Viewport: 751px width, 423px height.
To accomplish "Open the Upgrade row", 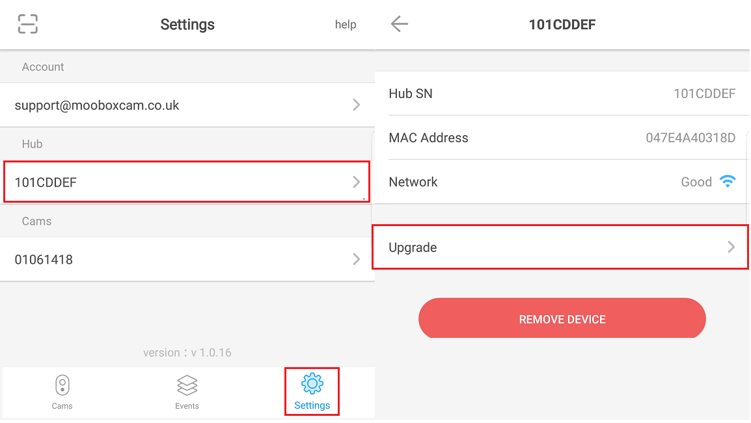I will [x=560, y=247].
